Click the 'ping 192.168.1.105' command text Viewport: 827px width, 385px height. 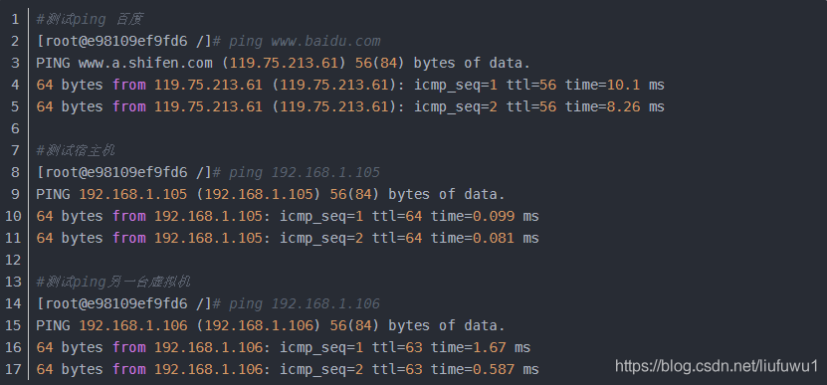pos(305,173)
